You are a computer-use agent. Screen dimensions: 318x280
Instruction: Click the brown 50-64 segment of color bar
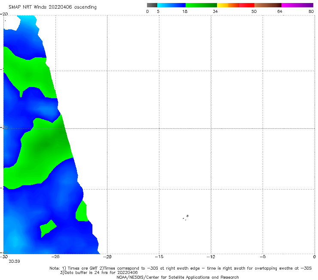click(x=268, y=5)
